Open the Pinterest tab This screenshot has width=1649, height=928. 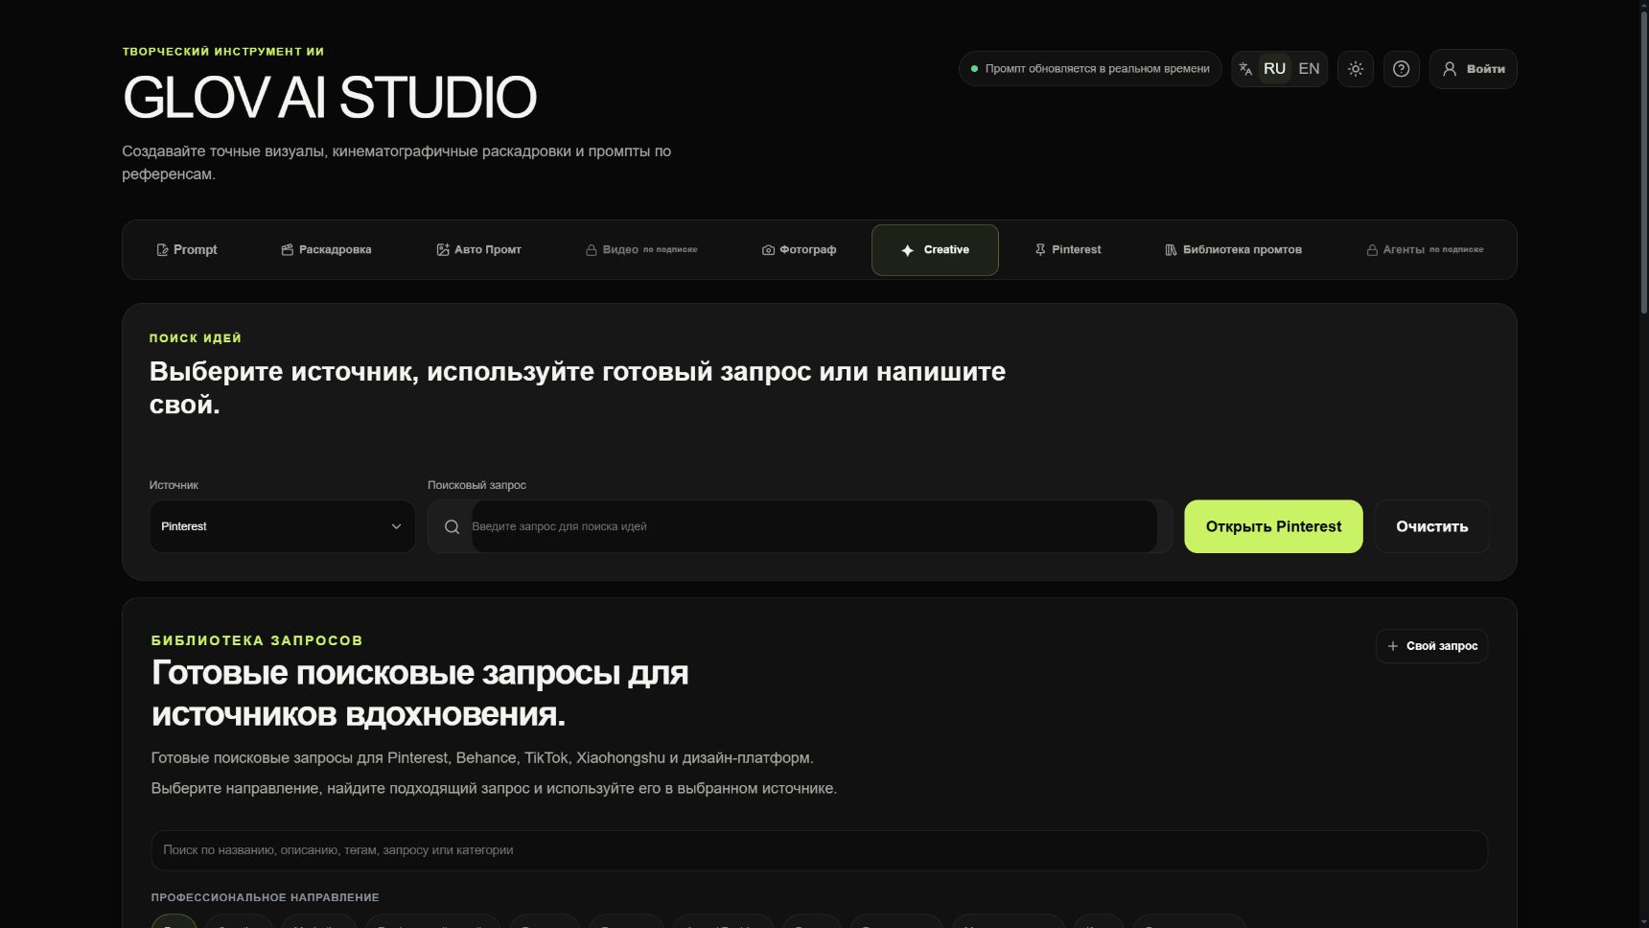[x=1067, y=250]
